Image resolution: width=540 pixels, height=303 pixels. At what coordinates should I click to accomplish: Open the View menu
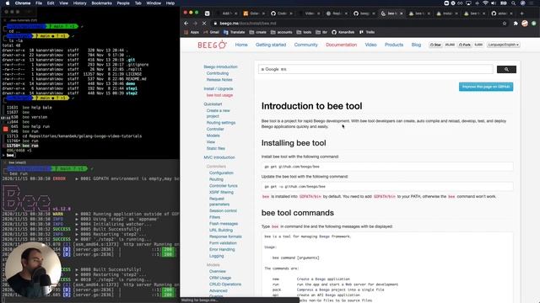coord(63,3)
